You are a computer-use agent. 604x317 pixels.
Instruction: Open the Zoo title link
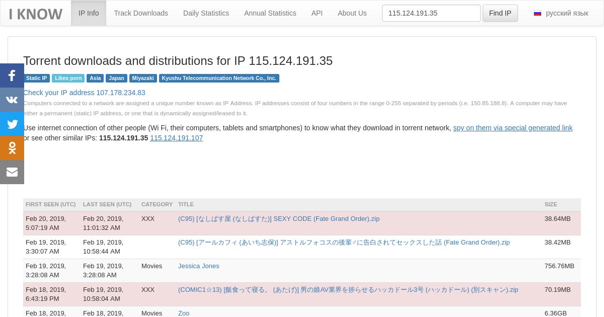[184, 313]
